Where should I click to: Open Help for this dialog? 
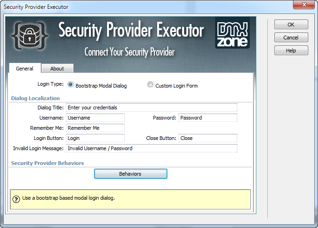tap(291, 51)
